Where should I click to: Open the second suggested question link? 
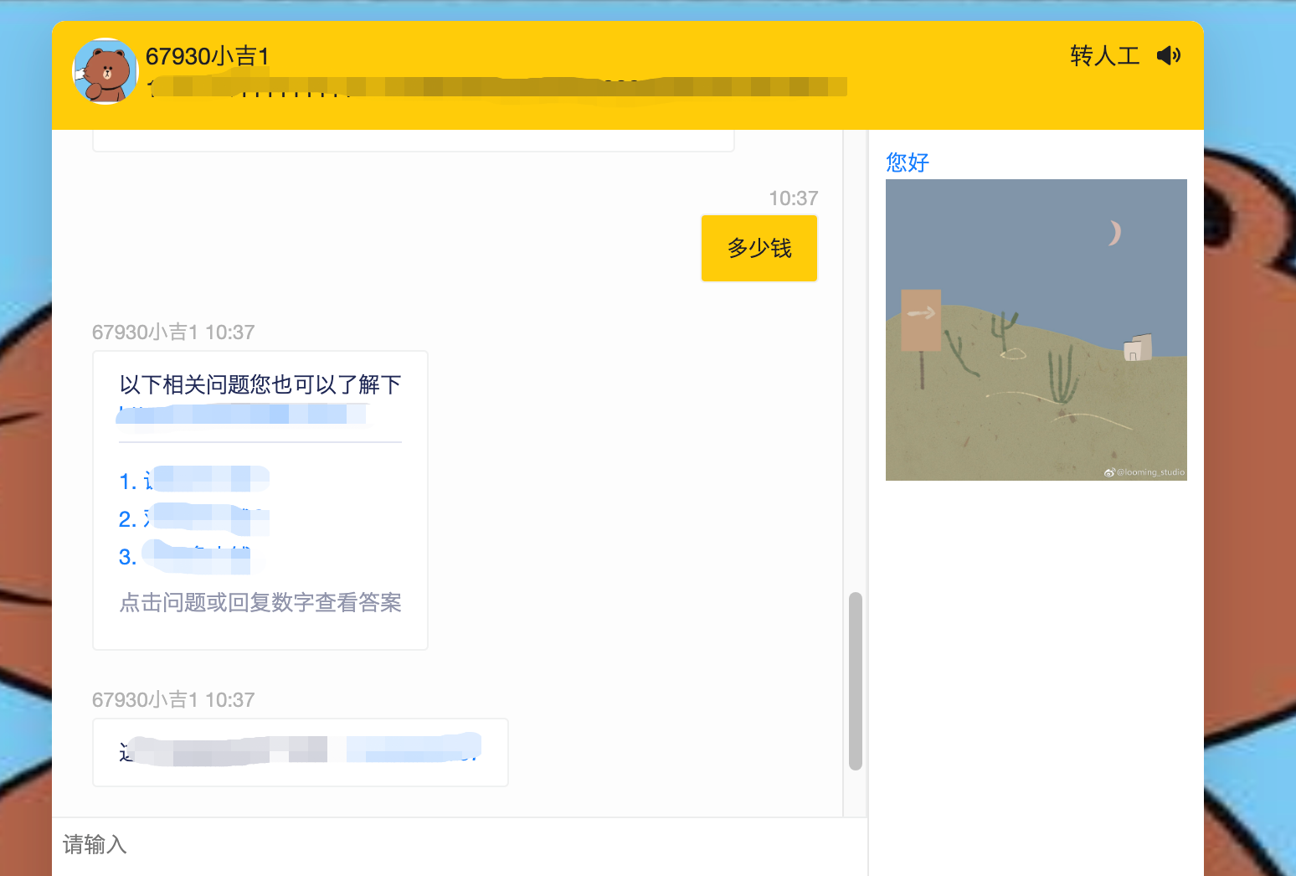point(194,519)
